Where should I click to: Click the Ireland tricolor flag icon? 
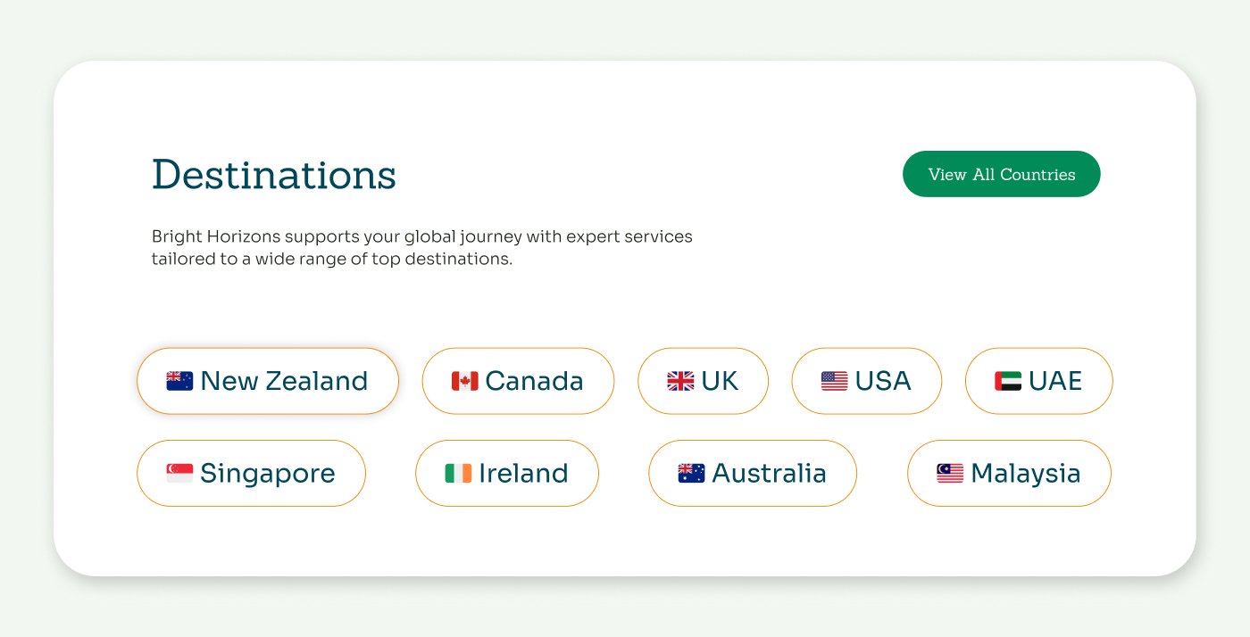[458, 473]
